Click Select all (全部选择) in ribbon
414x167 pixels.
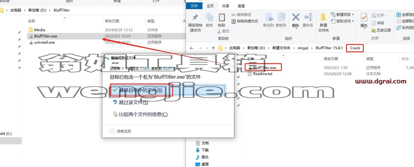pos(405,15)
